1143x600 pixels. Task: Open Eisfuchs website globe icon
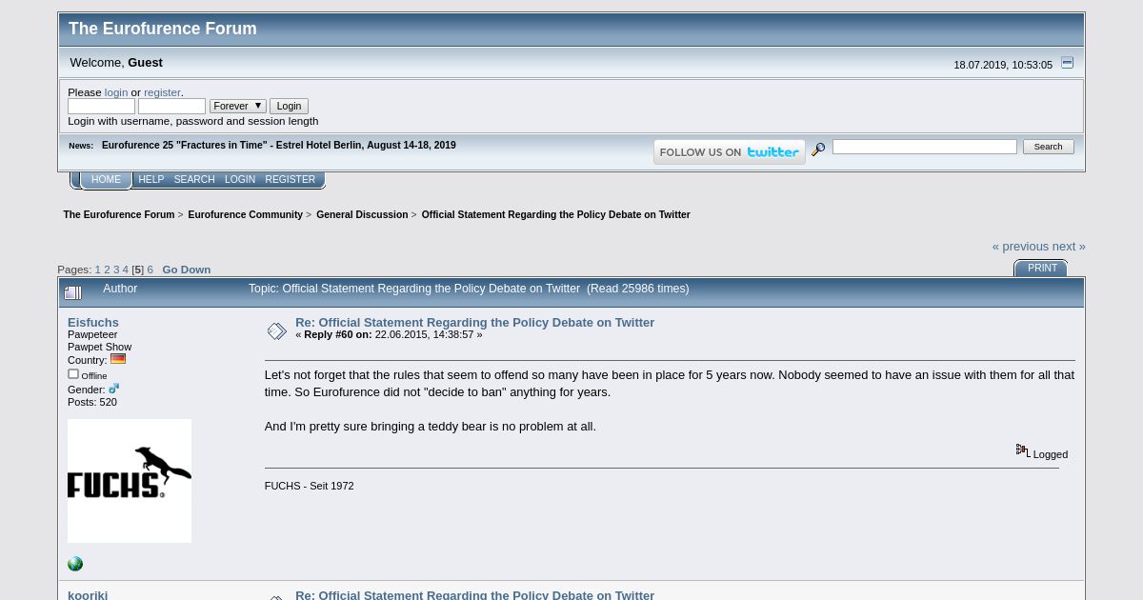pos(75,564)
